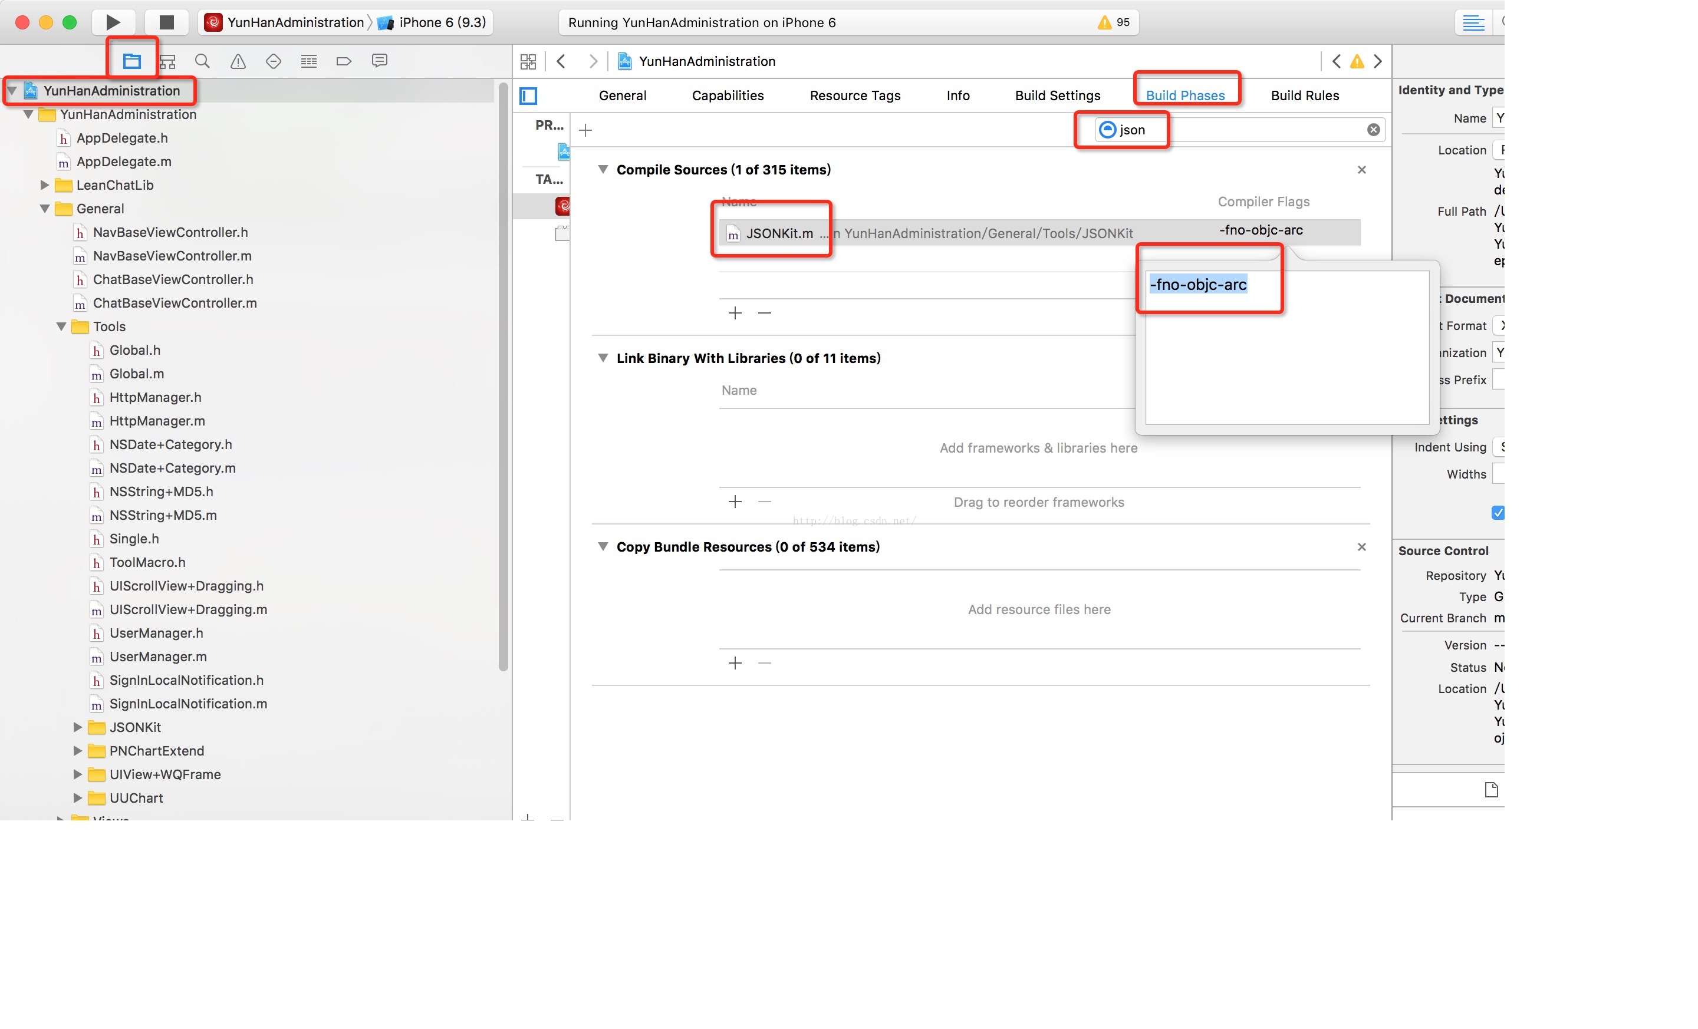
Task: Collapse the Copy Bundle Resources section
Action: (x=603, y=547)
